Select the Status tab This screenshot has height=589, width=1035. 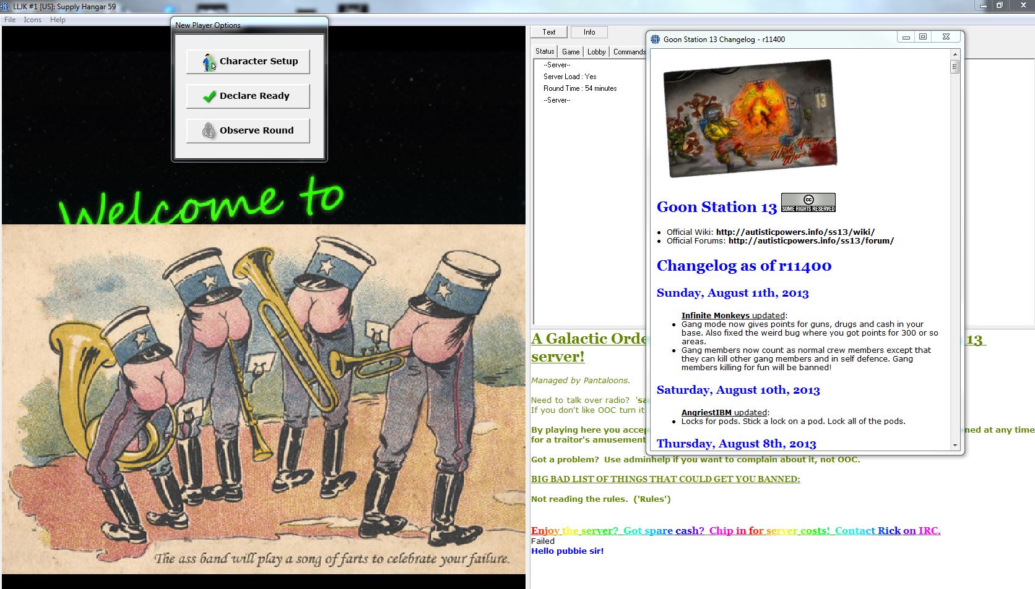pos(545,51)
